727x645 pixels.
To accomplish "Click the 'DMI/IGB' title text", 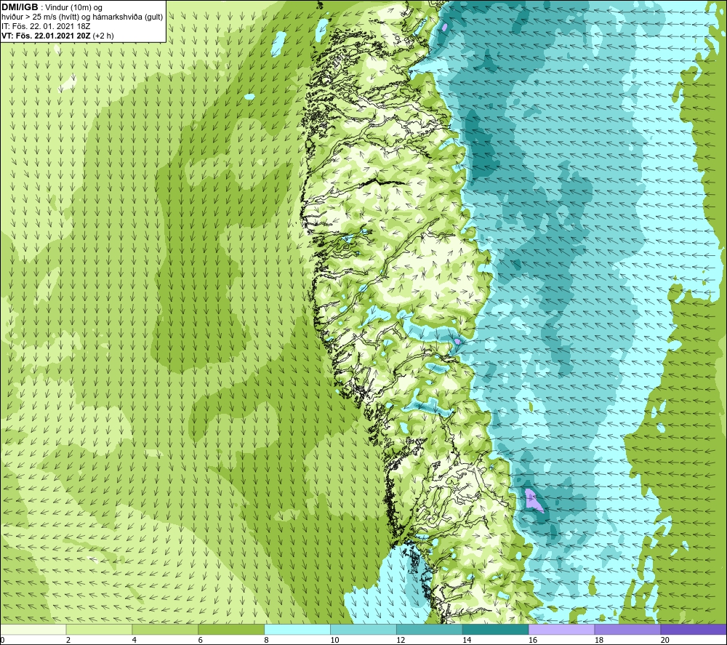I will tap(20, 7).
